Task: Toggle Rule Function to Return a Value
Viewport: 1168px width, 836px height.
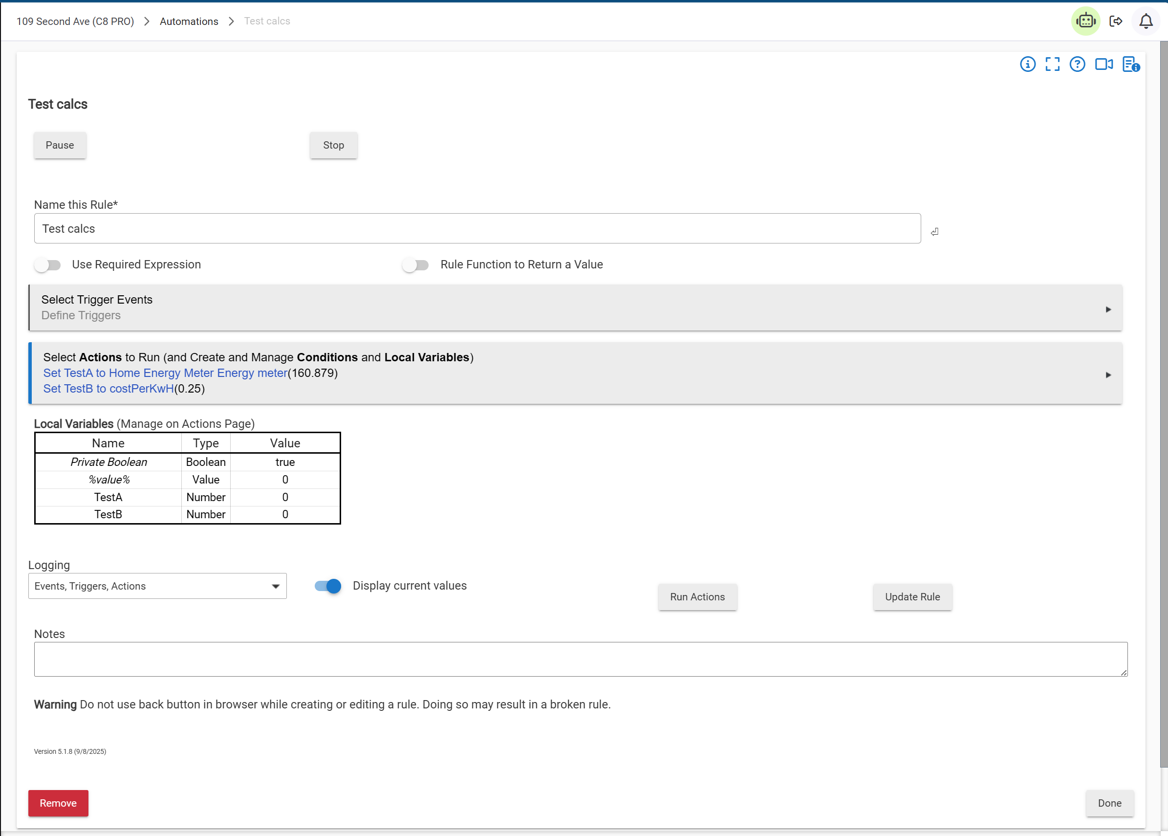Action: pyautogui.click(x=415, y=264)
